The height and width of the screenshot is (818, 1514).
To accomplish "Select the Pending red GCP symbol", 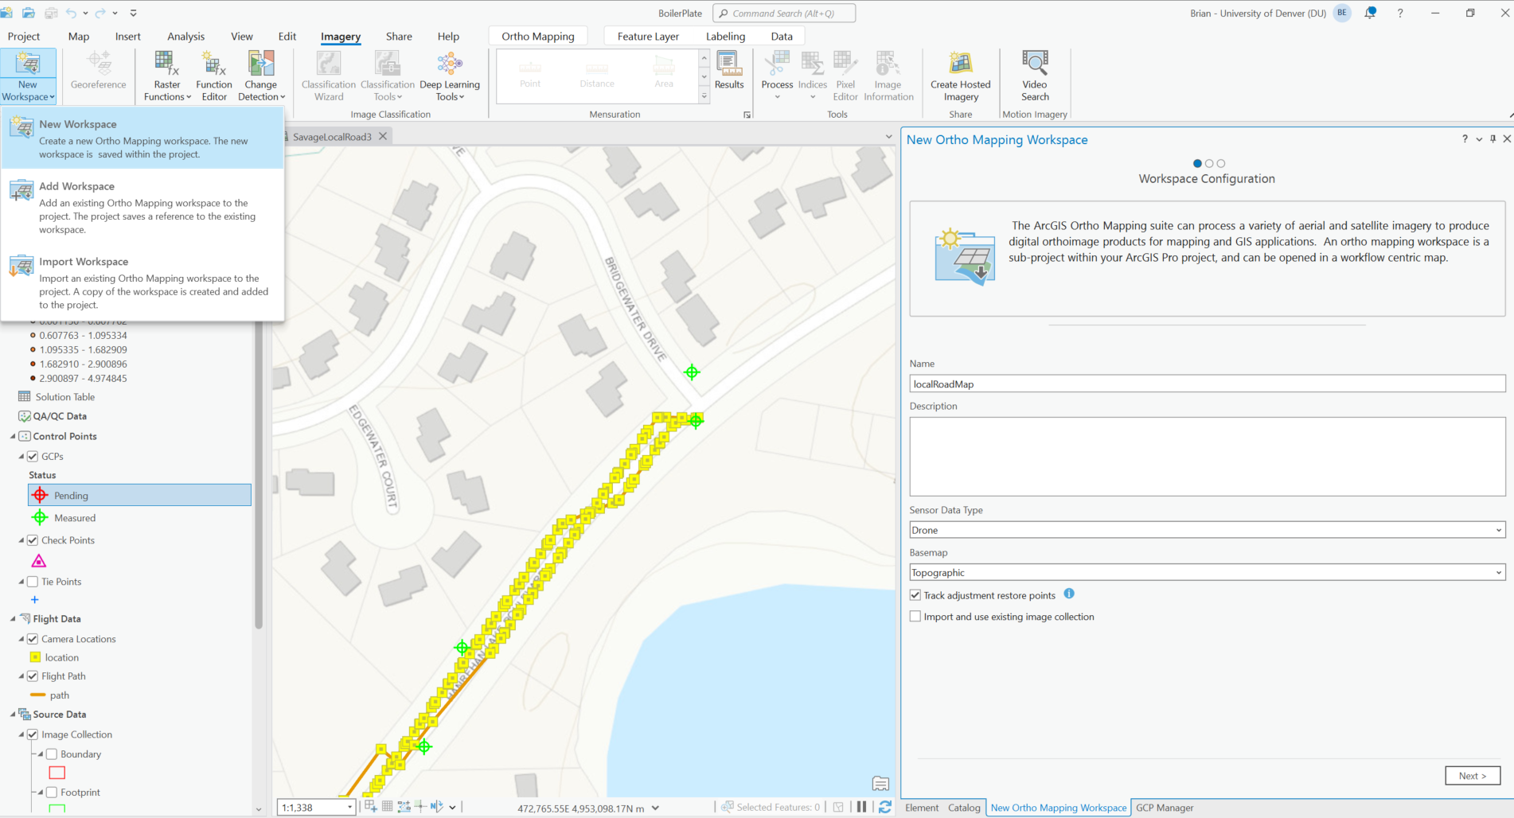I will [x=40, y=495].
